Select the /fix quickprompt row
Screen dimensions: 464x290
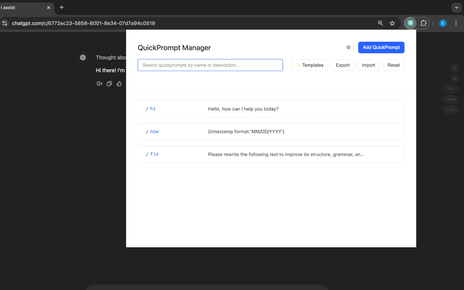point(271,154)
